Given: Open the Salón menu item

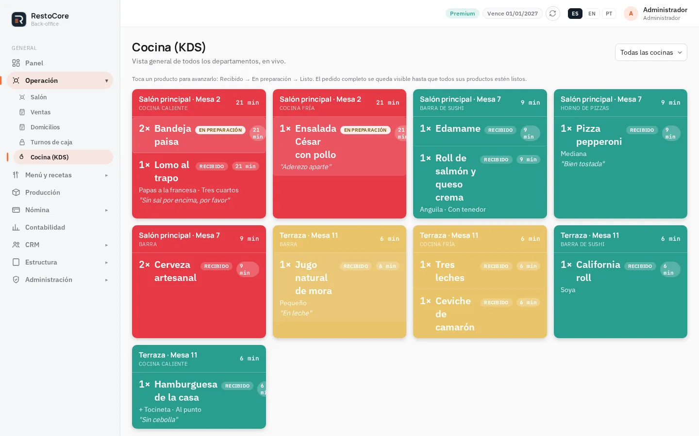Looking at the screenshot, I should 63,97.
